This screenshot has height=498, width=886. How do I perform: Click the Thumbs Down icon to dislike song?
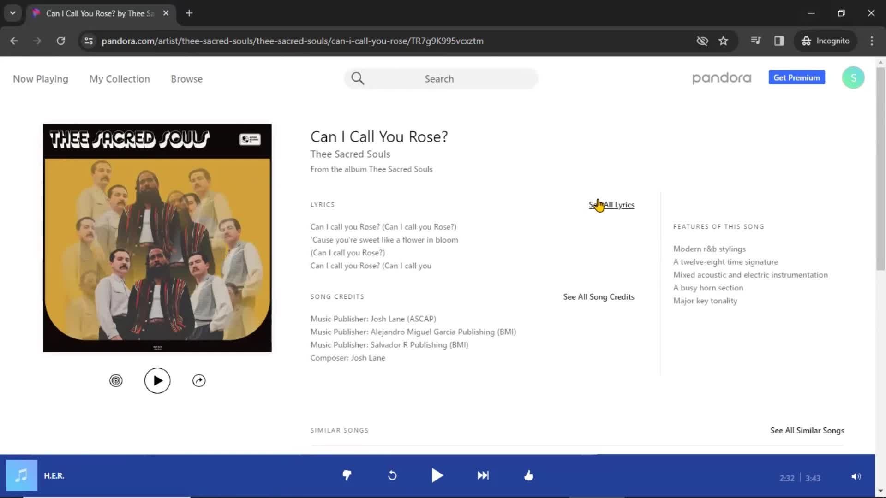pos(346,475)
